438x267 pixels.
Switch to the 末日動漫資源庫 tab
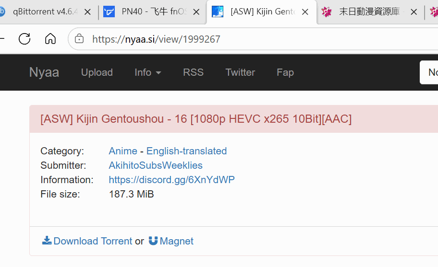(x=370, y=12)
